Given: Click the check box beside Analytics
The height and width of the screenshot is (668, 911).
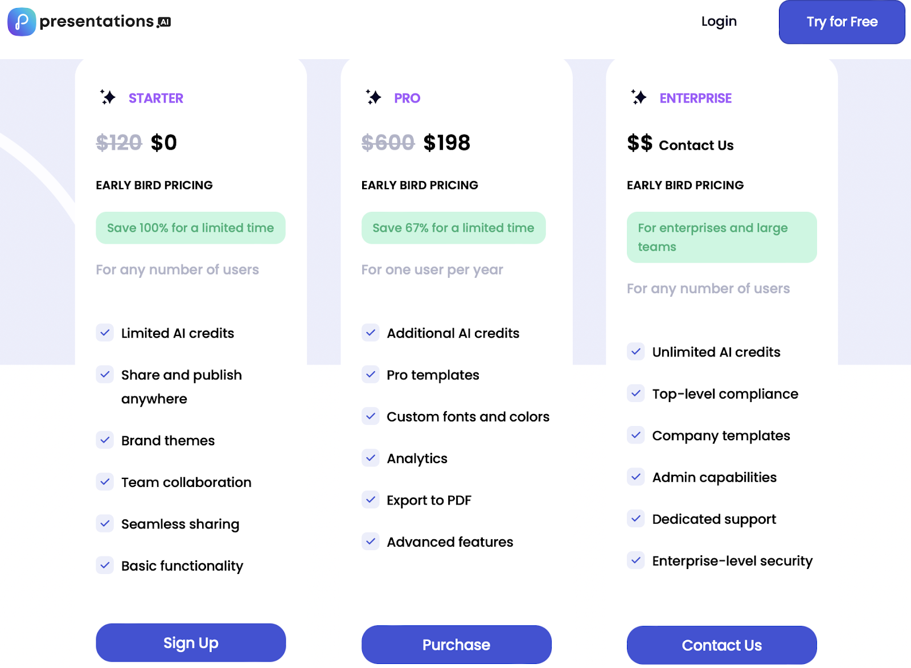Looking at the screenshot, I should click(371, 457).
